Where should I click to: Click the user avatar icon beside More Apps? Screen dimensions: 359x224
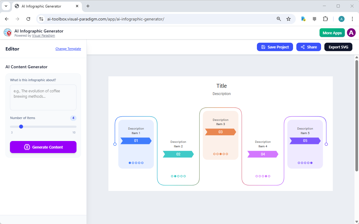pyautogui.click(x=351, y=32)
